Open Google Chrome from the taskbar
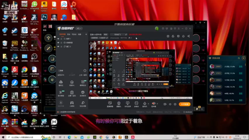 (101, 137)
